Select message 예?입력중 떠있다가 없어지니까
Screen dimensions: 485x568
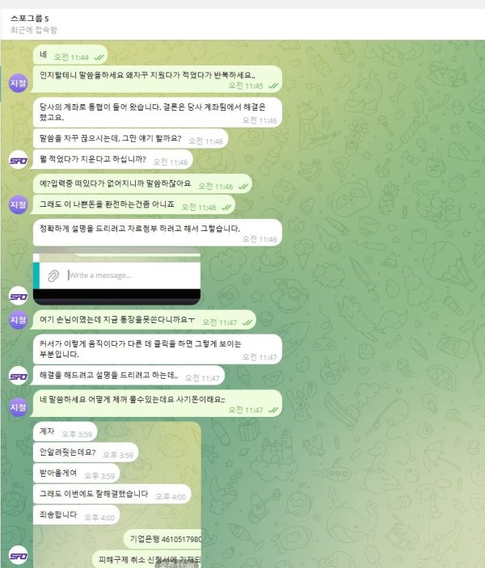[x=142, y=183]
